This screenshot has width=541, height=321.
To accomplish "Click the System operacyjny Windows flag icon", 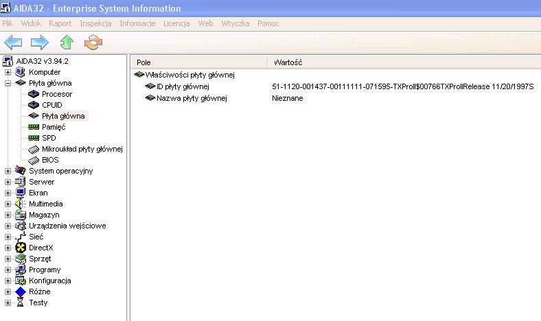I will [x=21, y=171].
